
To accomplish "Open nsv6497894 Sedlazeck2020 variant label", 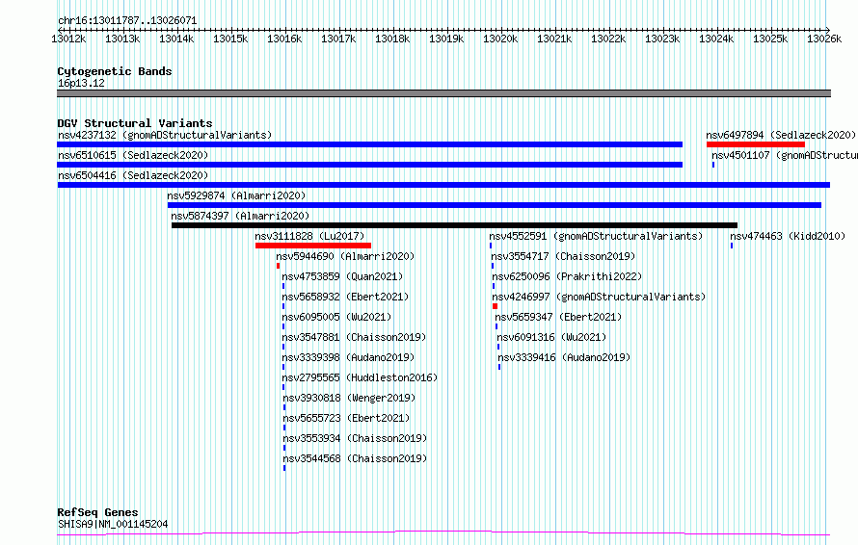I will point(781,135).
